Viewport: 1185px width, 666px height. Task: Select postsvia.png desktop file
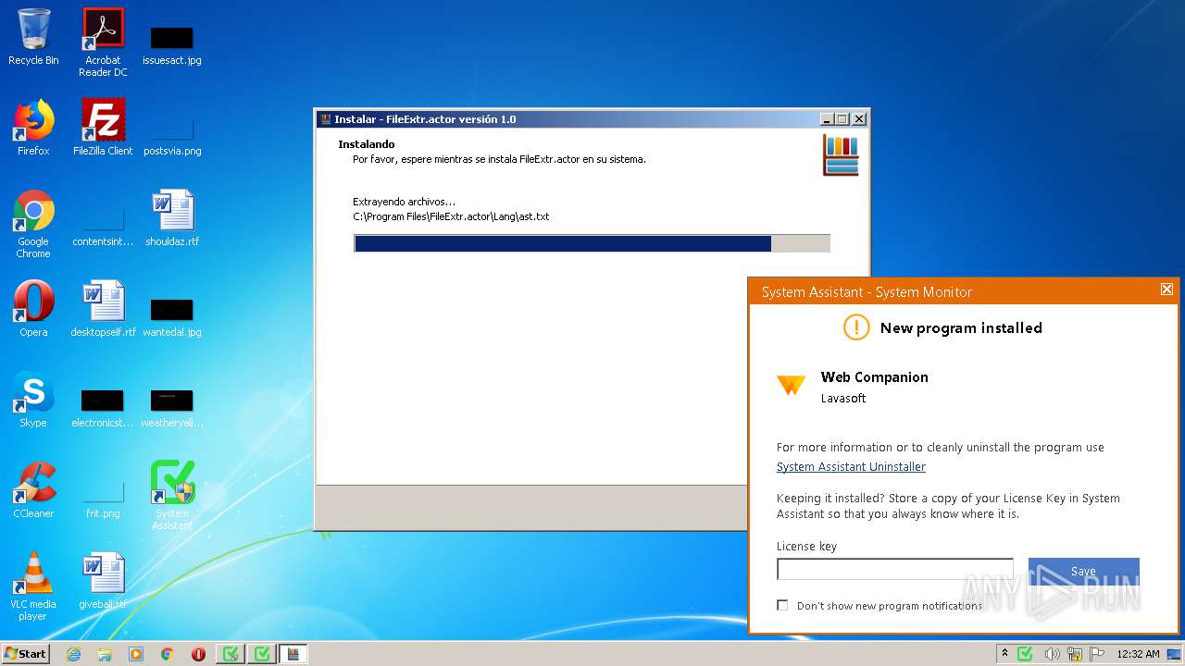click(x=172, y=134)
